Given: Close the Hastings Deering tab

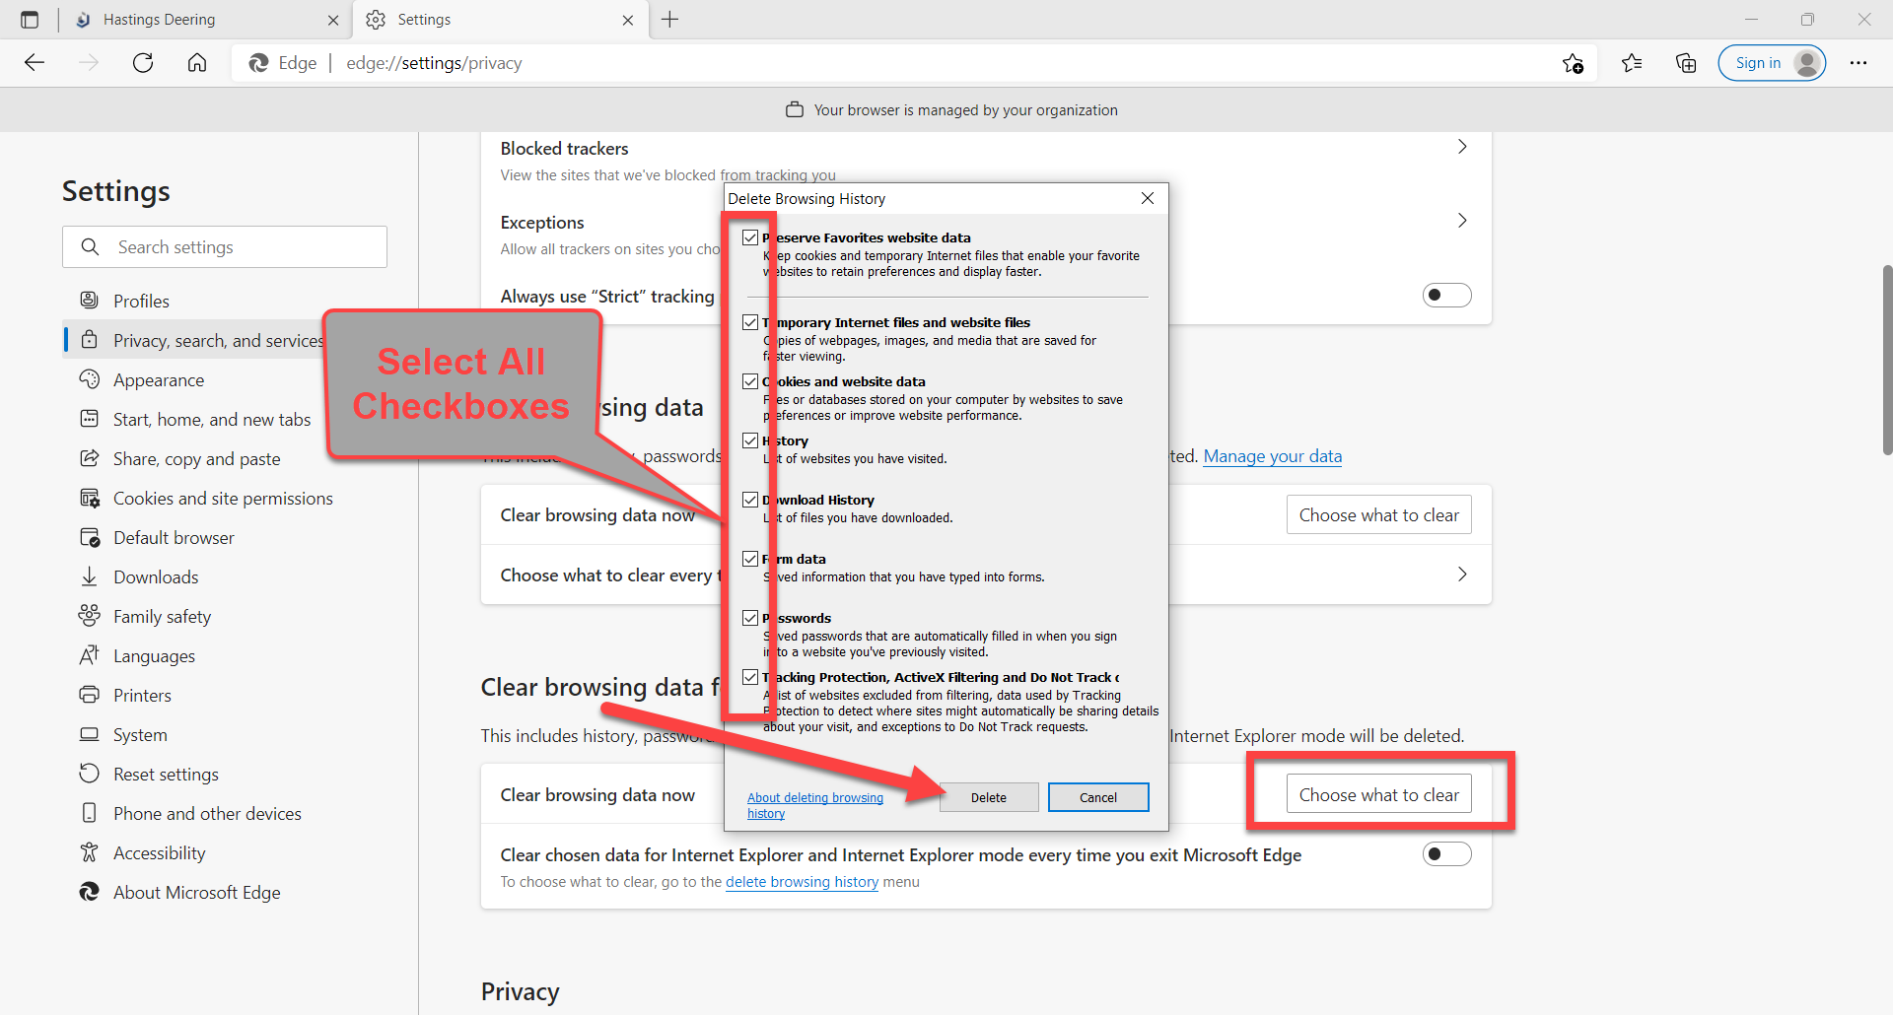Looking at the screenshot, I should 333,20.
